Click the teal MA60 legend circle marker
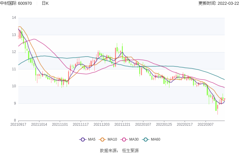239x154 pixels. pyautogui.click(x=145, y=139)
